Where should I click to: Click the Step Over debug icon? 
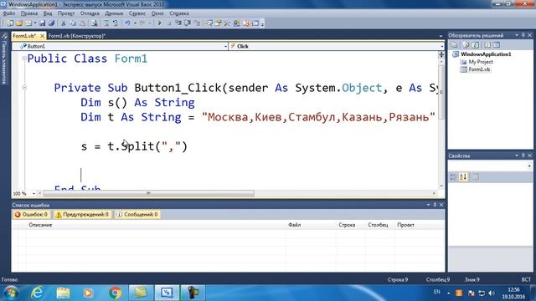tap(188, 23)
